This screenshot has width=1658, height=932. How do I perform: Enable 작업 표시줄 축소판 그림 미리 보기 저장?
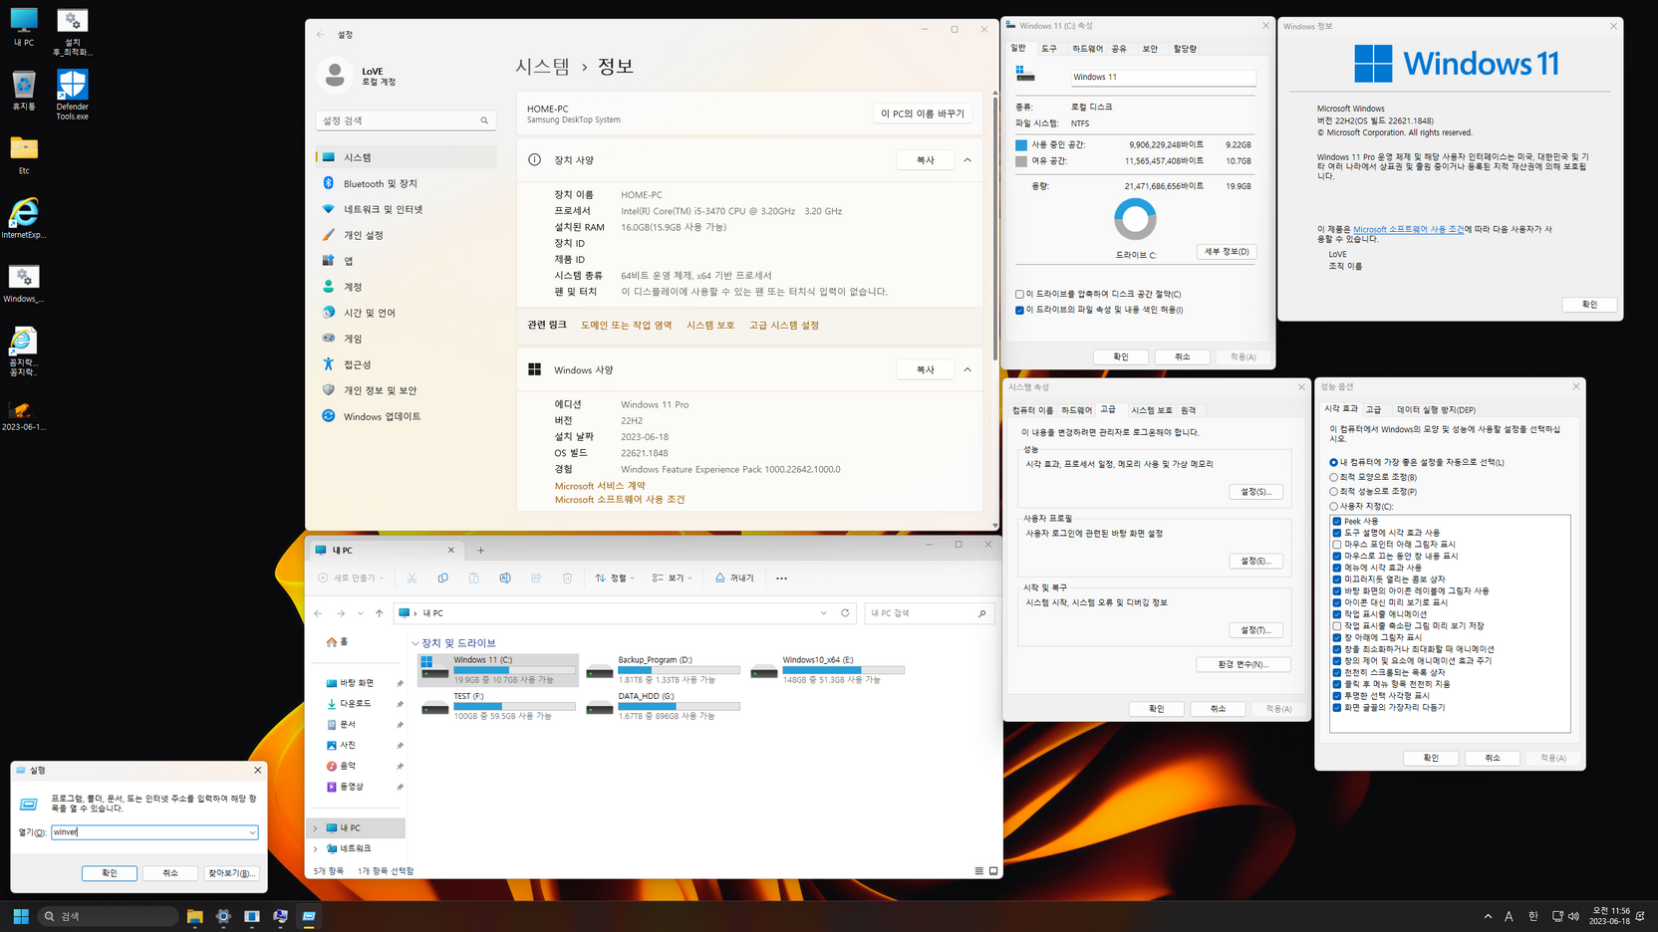pos(1337,626)
